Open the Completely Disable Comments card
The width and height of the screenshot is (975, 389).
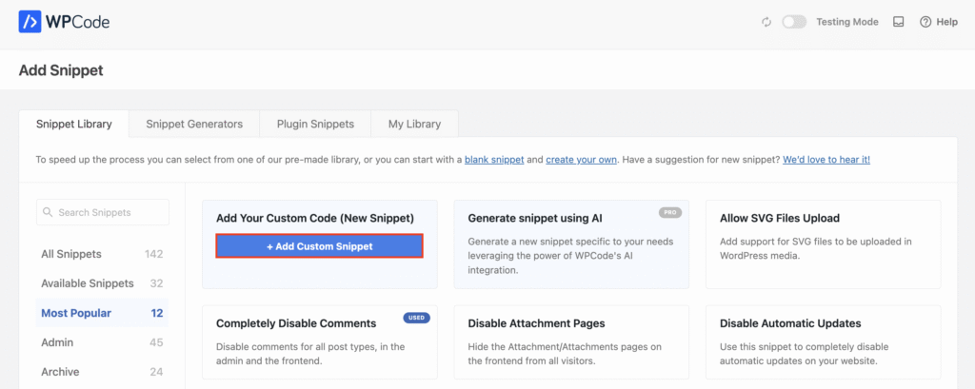320,341
